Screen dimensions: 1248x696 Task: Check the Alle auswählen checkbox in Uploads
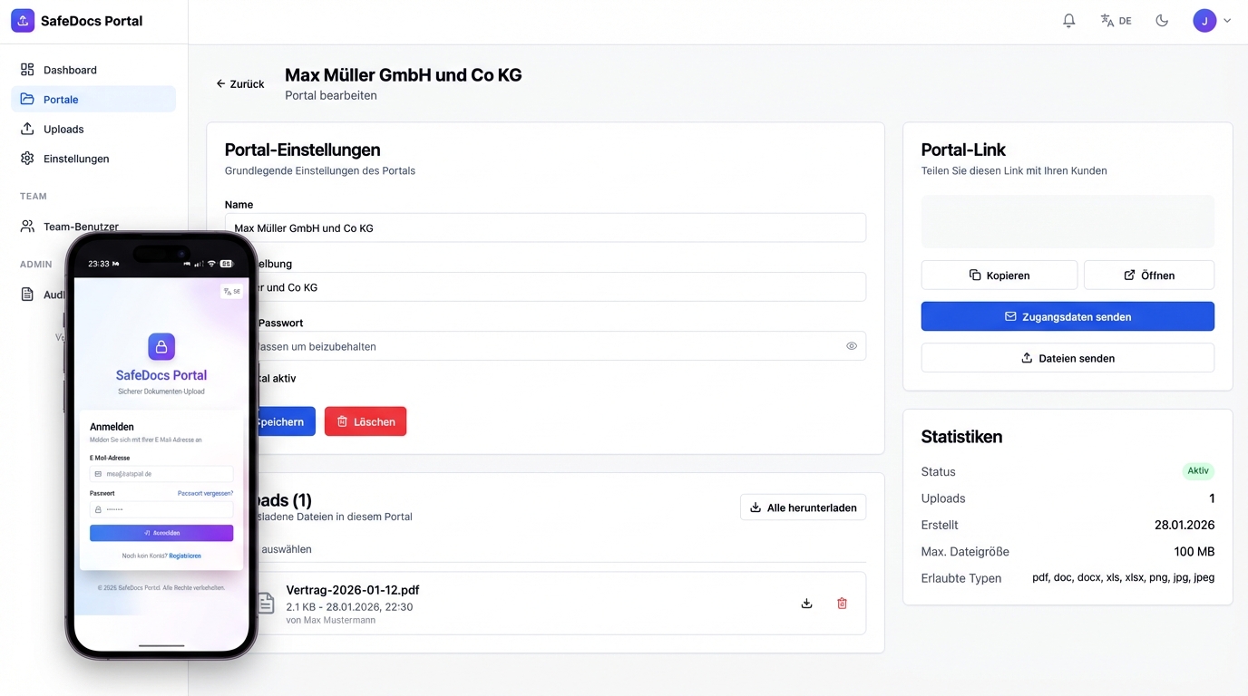click(231, 549)
